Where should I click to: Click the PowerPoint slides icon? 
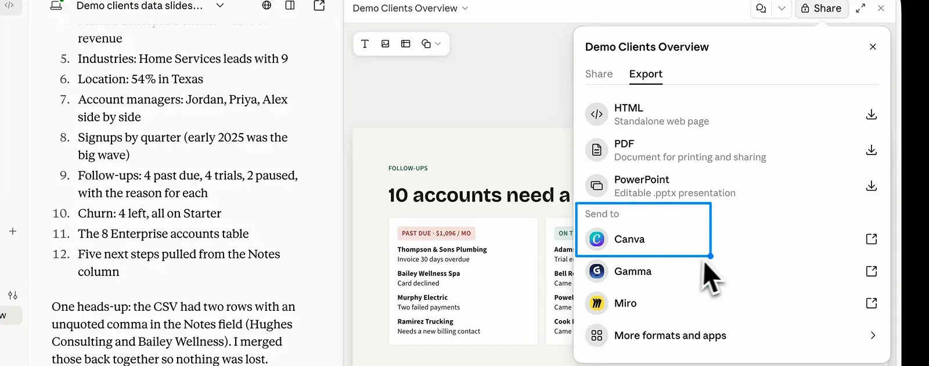click(x=596, y=186)
